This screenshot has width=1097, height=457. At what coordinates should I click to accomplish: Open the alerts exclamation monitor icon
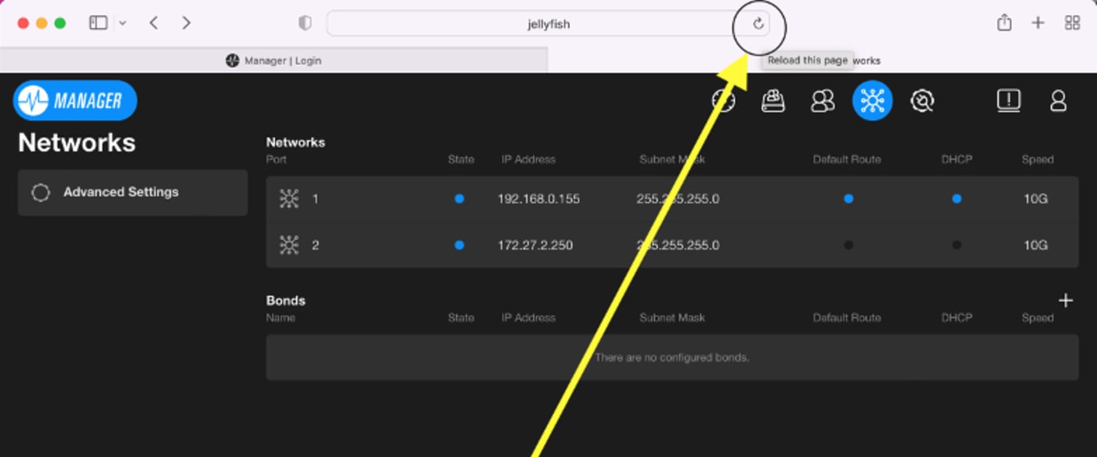pos(1008,100)
